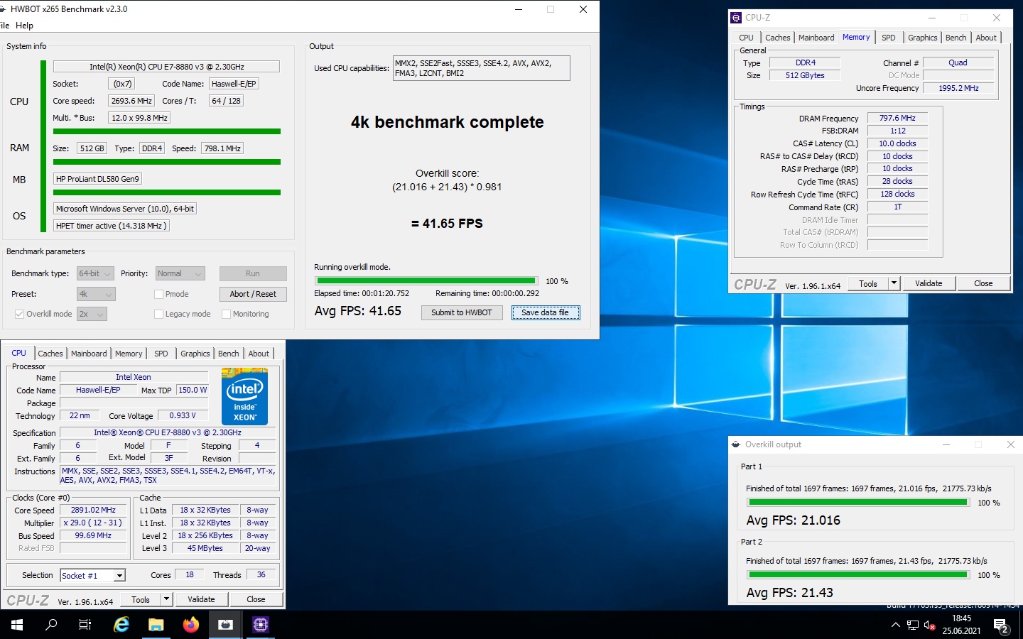1023x639 pixels.
Task: Open the Preset 4k dropdown
Action: 96,294
